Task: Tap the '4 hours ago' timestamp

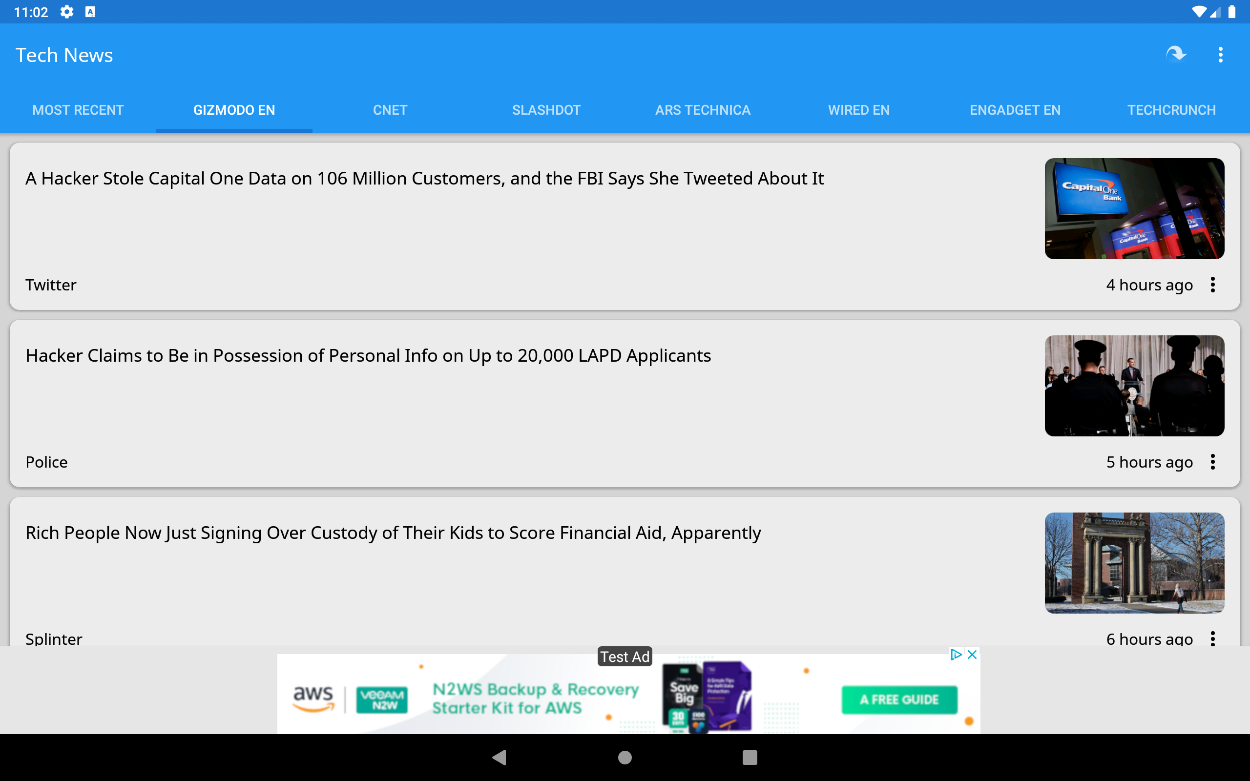Action: [x=1149, y=285]
